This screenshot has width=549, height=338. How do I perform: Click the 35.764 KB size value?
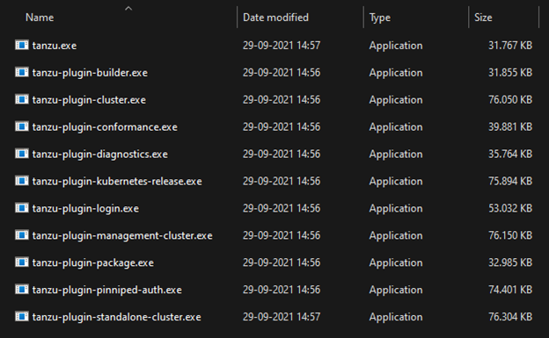[510, 154]
